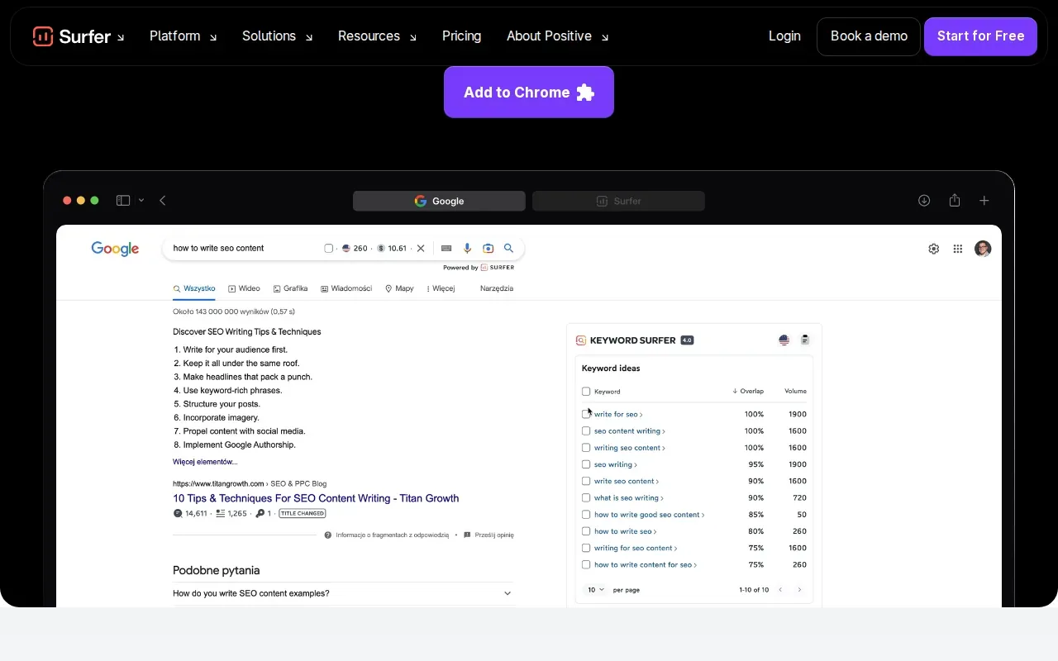Open the Titan Growth search result

(x=316, y=498)
